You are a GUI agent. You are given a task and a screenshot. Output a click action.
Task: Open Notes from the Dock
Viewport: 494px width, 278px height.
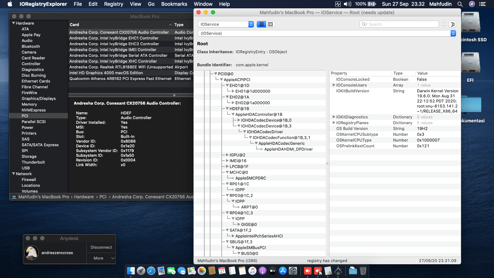tap(242, 270)
